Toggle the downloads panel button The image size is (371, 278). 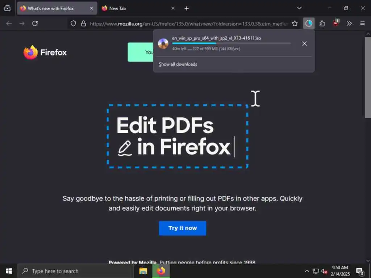point(309,24)
